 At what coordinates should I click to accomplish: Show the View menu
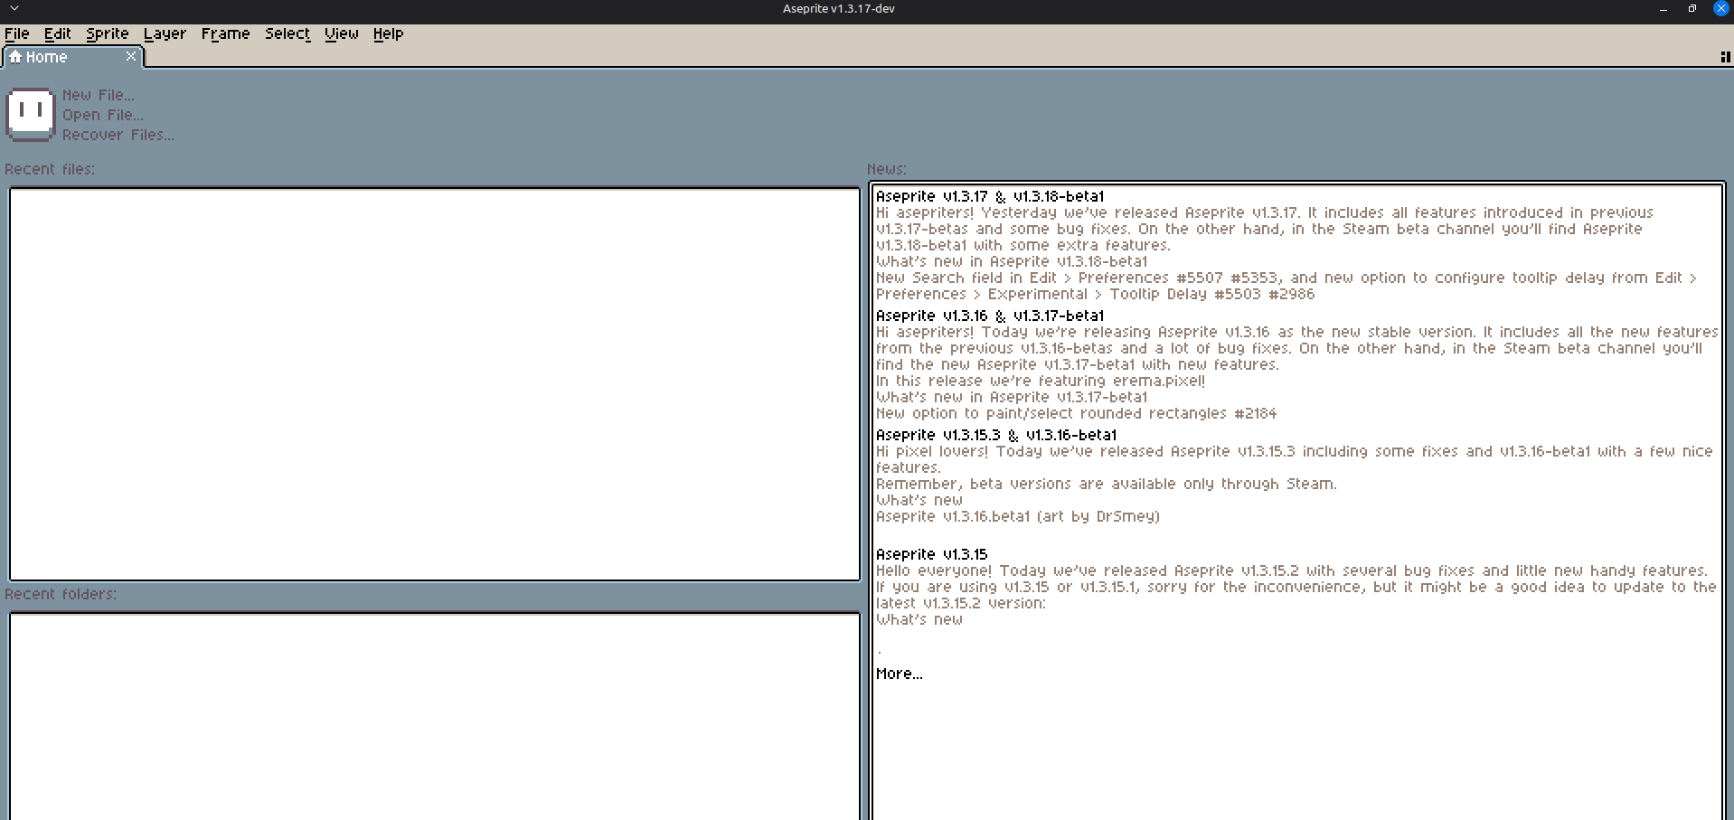click(x=341, y=33)
